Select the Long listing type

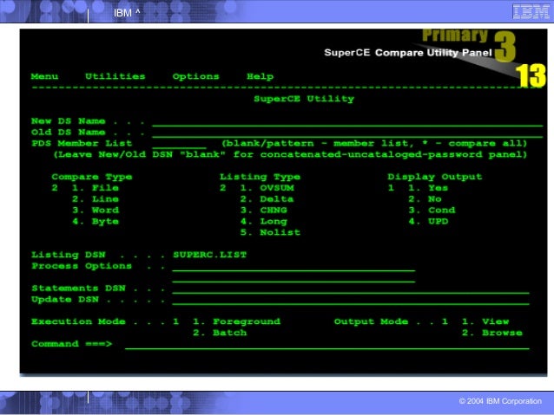click(x=264, y=222)
